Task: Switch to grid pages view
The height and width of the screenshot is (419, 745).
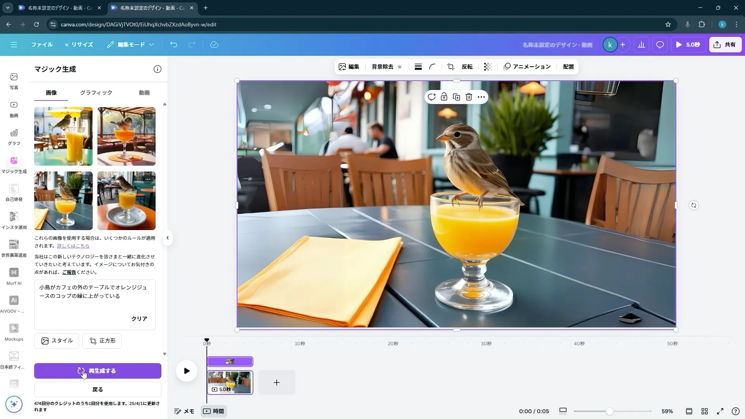Action: coord(705,411)
